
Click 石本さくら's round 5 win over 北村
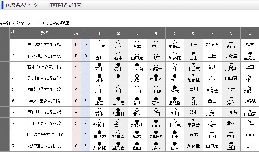click(x=175, y=67)
